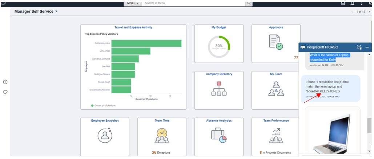
Task: Click the Search in Menu field
Action: (x=194, y=3)
